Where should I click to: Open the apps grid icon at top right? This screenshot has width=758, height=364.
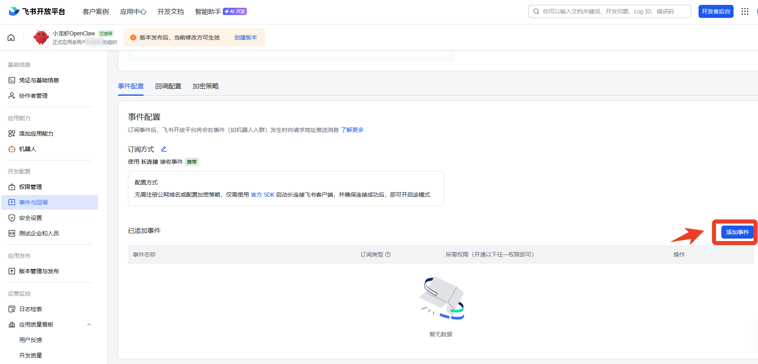click(745, 11)
